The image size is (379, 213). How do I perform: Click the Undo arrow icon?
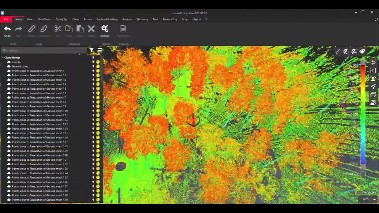coord(7,29)
